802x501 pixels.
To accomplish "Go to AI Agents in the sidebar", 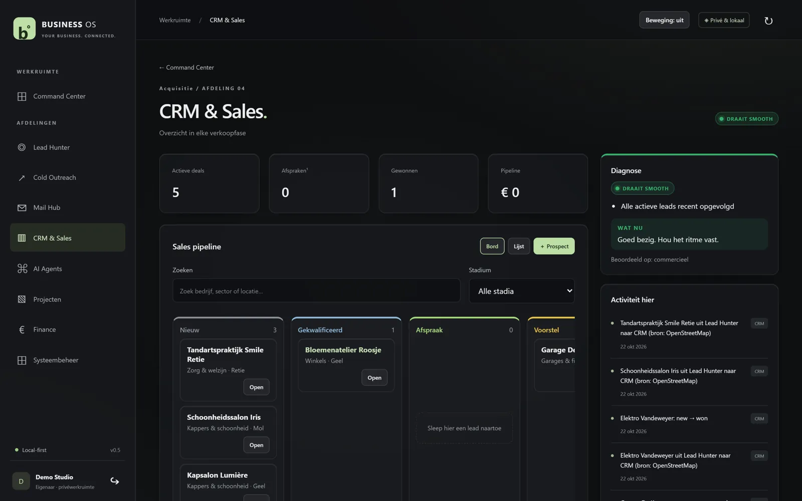I will [68, 269].
